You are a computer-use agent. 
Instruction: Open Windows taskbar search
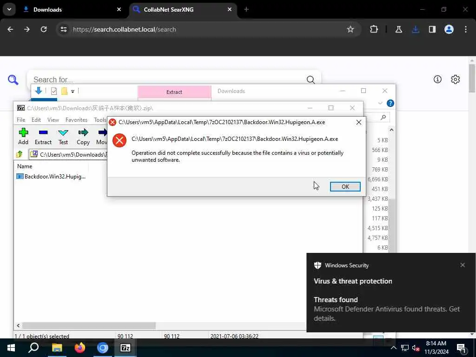[x=33, y=348]
